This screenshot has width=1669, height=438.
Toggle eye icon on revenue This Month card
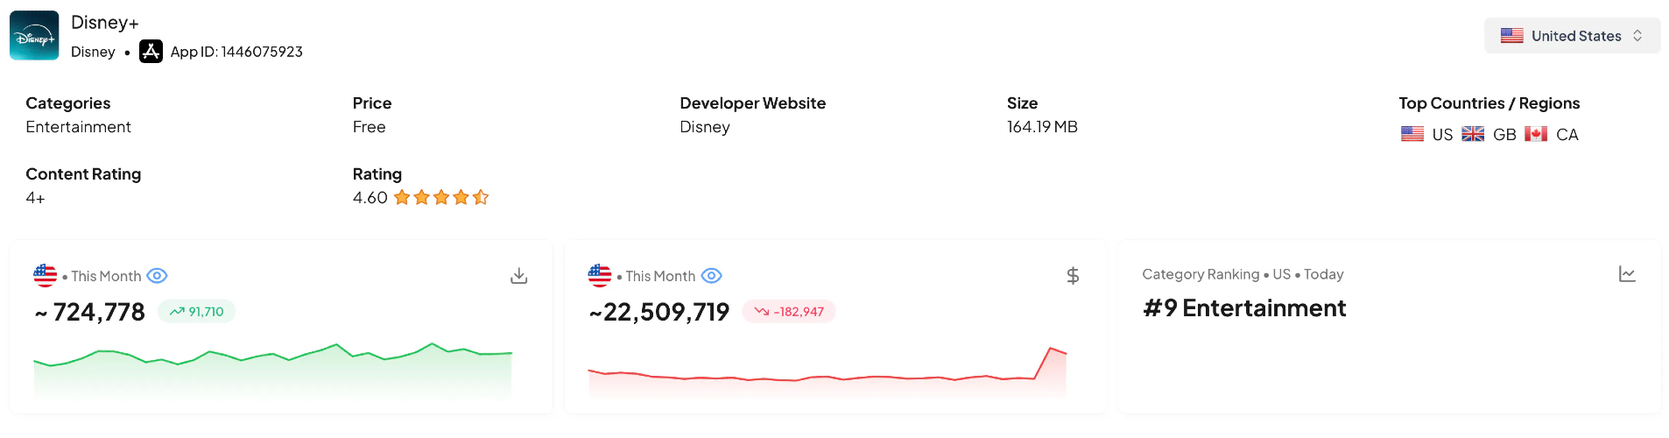712,276
